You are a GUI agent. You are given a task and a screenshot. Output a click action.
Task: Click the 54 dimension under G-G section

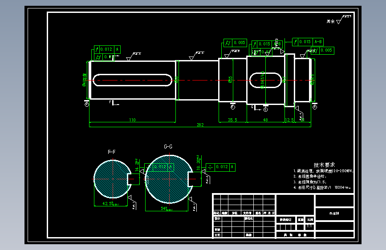[x=167, y=209]
